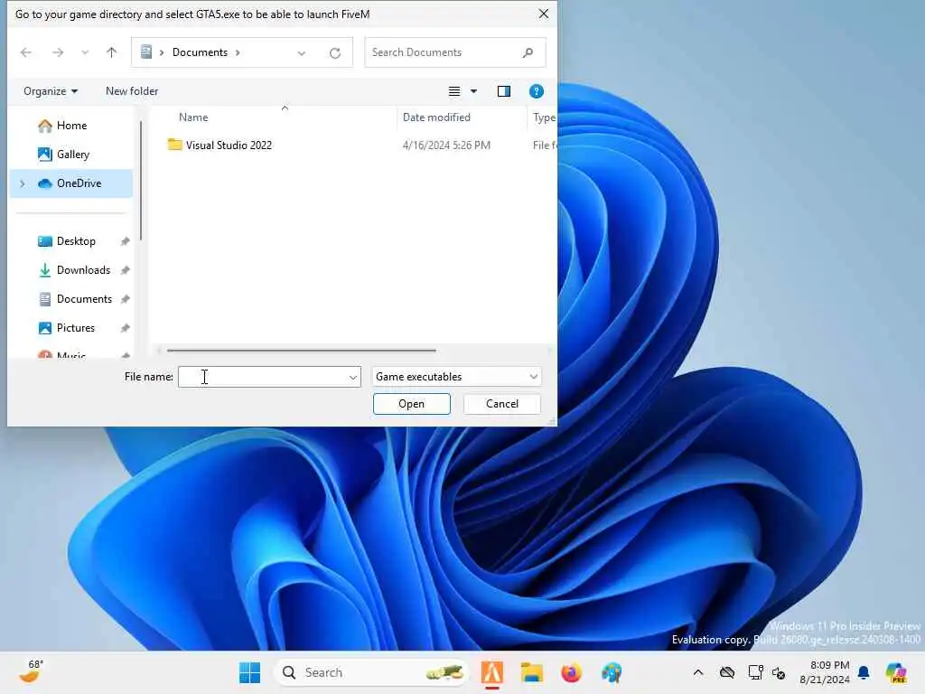Refresh the Documents folder view
The image size is (925, 694).
(335, 53)
